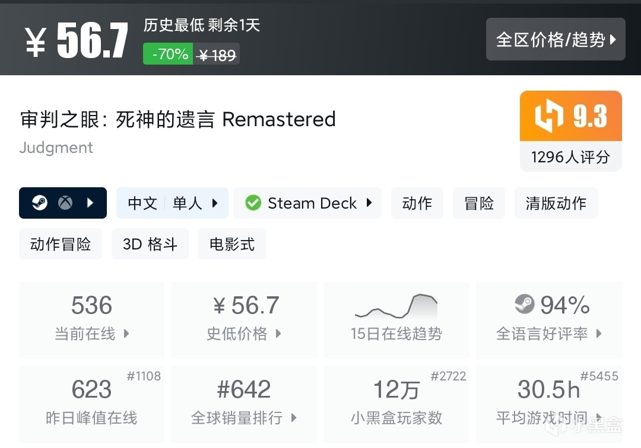Click the Xbox platform icon

click(x=65, y=203)
